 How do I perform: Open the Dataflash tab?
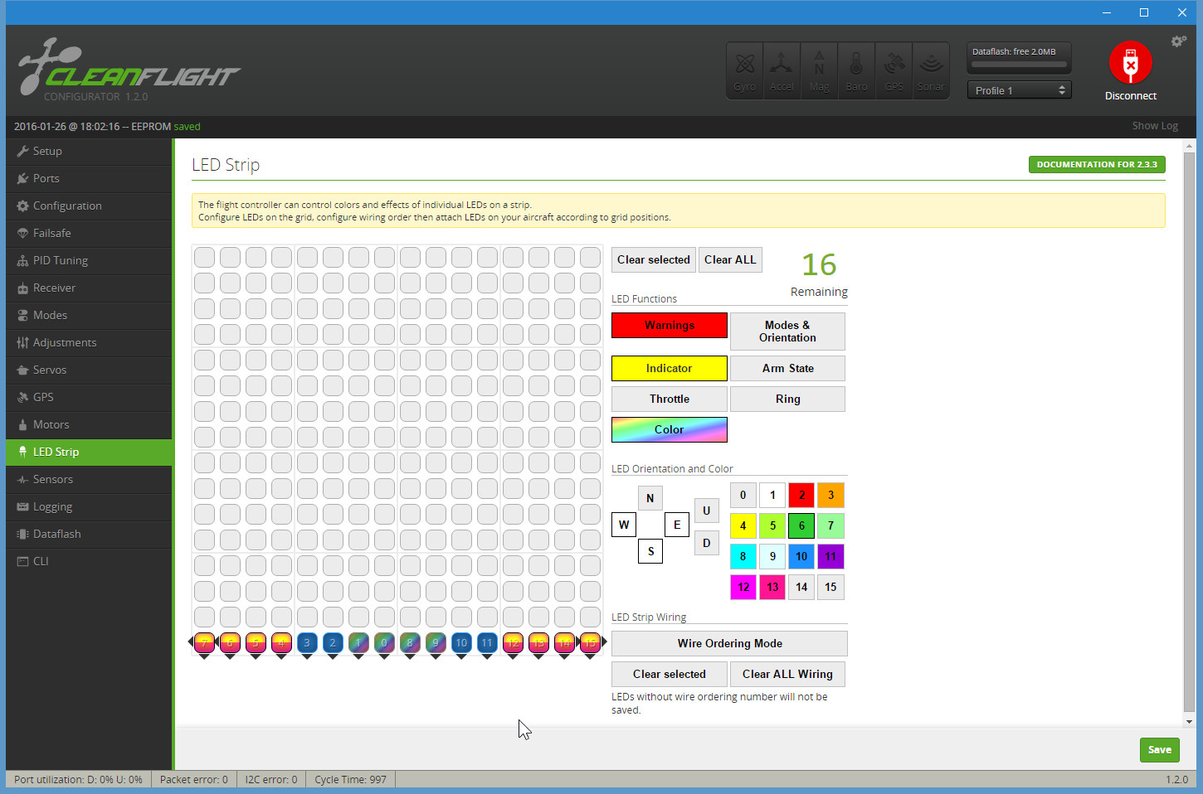click(89, 534)
